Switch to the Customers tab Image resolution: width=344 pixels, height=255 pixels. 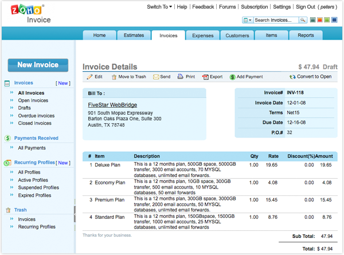(x=237, y=36)
